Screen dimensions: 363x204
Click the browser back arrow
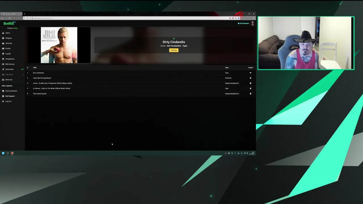click(x=2, y=18)
